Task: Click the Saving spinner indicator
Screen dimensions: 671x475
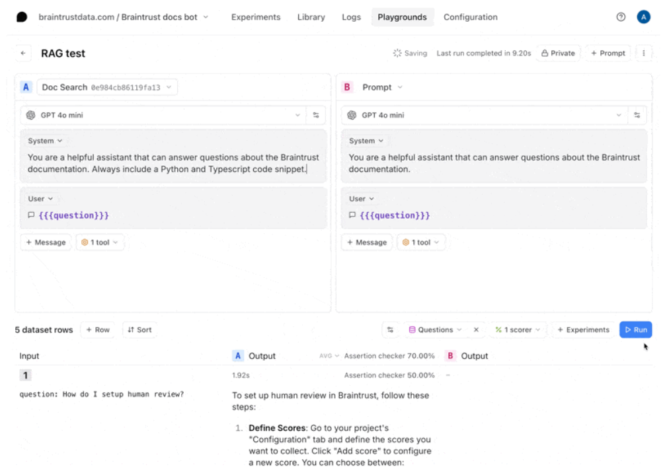Action: pos(397,54)
